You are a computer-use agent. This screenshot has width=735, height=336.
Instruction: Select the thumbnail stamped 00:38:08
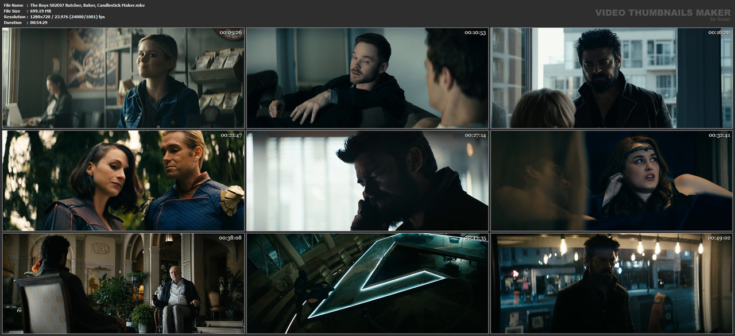point(123,283)
